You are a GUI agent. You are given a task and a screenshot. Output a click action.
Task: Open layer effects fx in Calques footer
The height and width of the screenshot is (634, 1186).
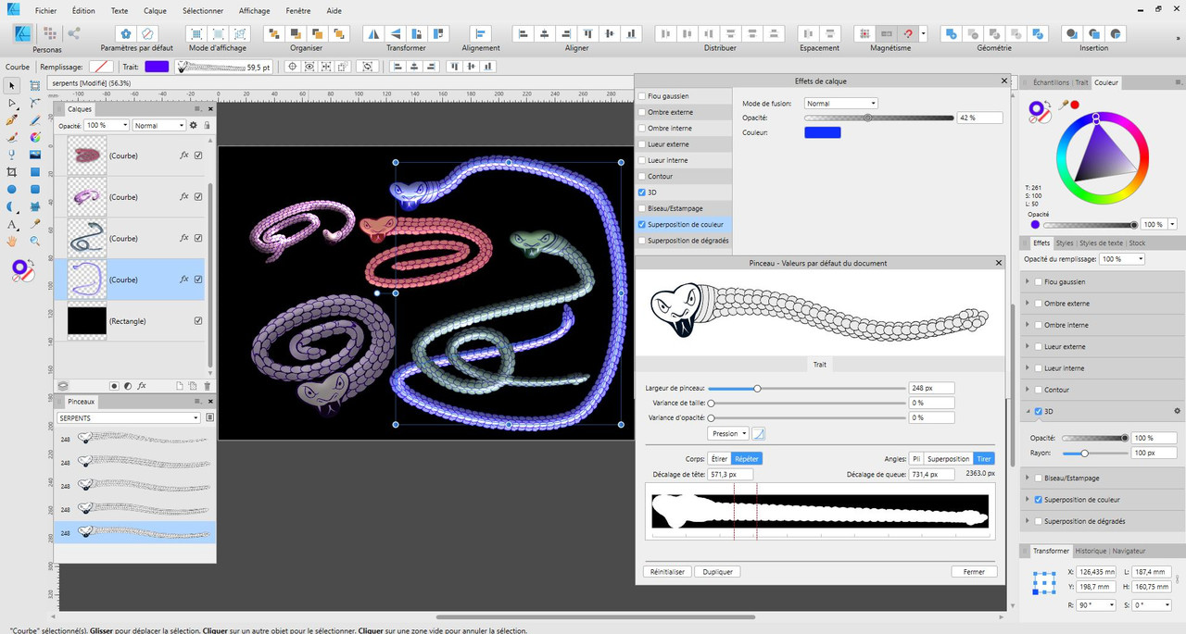142,386
